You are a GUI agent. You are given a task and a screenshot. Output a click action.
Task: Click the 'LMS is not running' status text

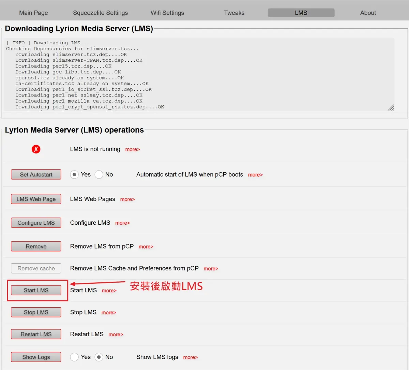pyautogui.click(x=95, y=149)
